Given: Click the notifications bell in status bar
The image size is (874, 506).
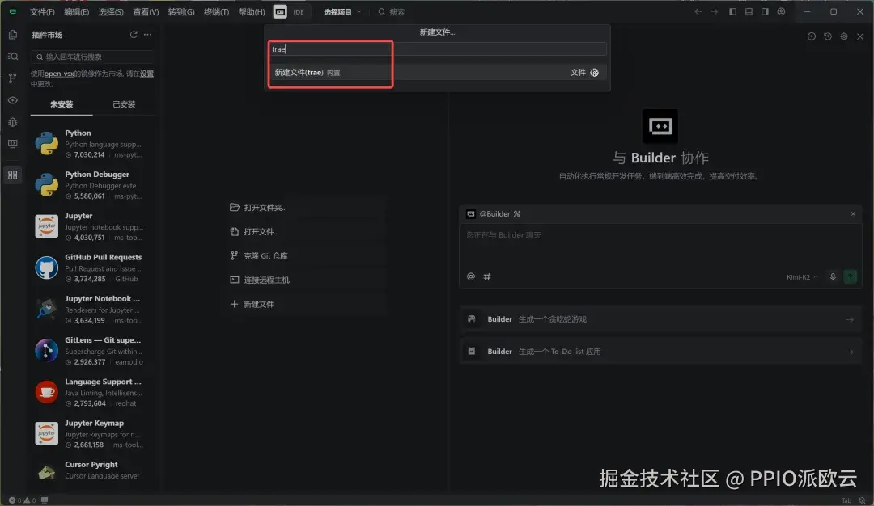Looking at the screenshot, I should click(863, 500).
